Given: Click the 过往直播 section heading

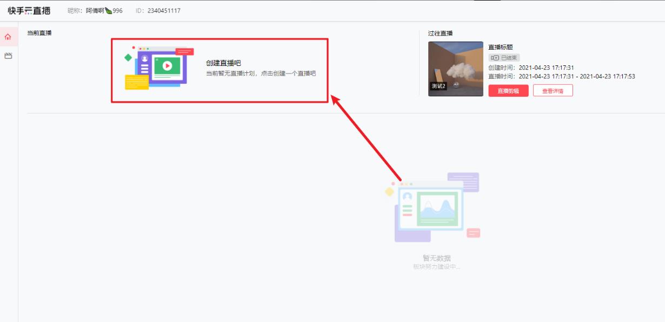Looking at the screenshot, I should coord(441,33).
